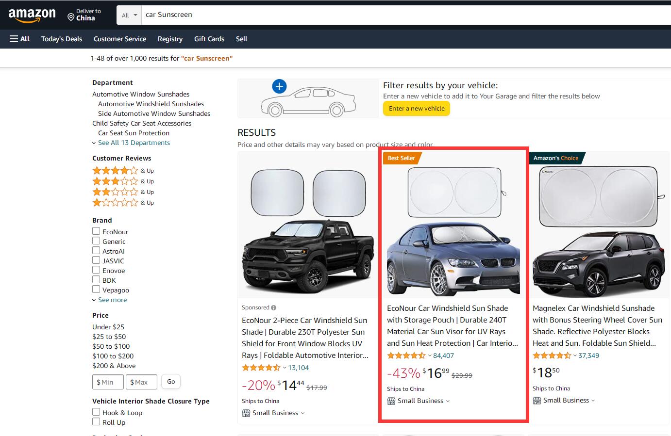The width and height of the screenshot is (671, 436).
Task: Click star rating of EcoNour Best Seller product
Action: tap(406, 355)
